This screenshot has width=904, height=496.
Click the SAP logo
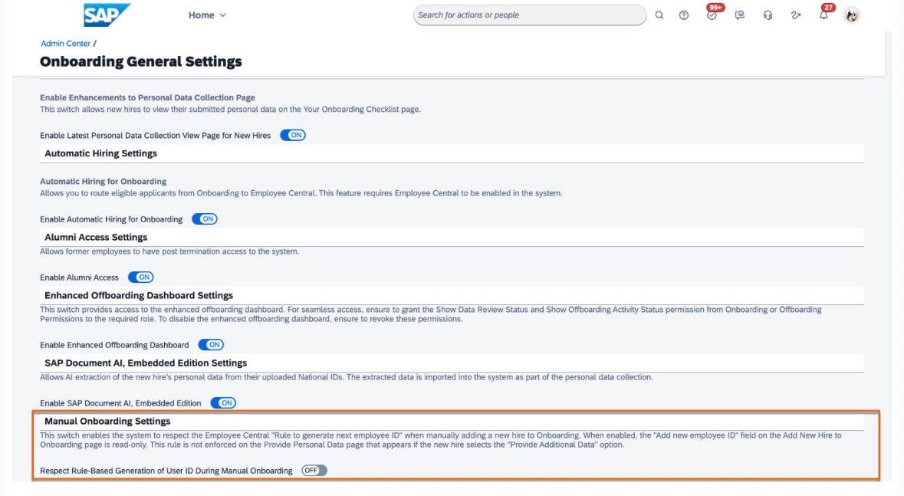(107, 15)
